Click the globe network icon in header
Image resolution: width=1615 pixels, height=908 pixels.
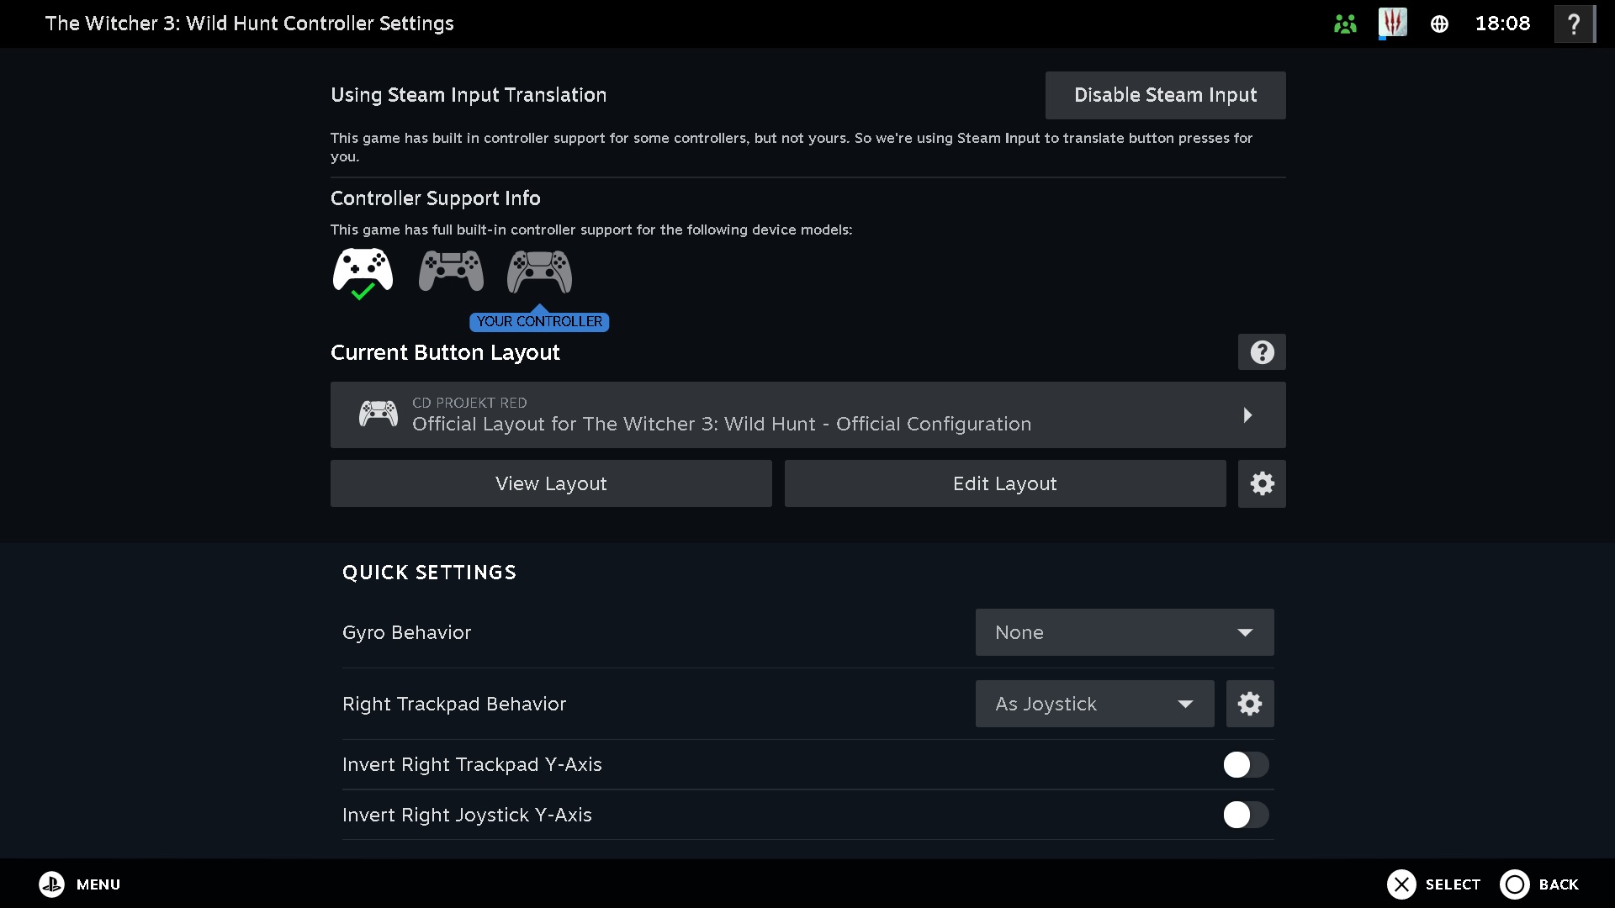[1439, 24]
